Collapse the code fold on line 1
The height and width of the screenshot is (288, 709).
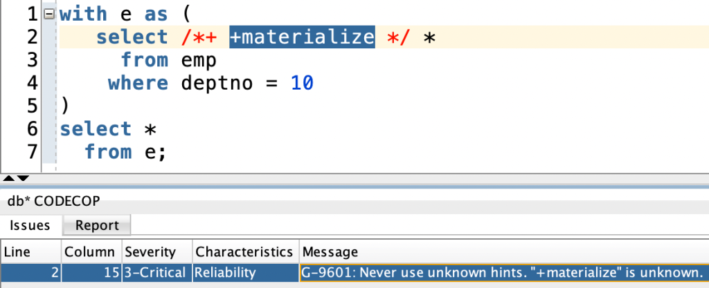pyautogui.click(x=47, y=14)
